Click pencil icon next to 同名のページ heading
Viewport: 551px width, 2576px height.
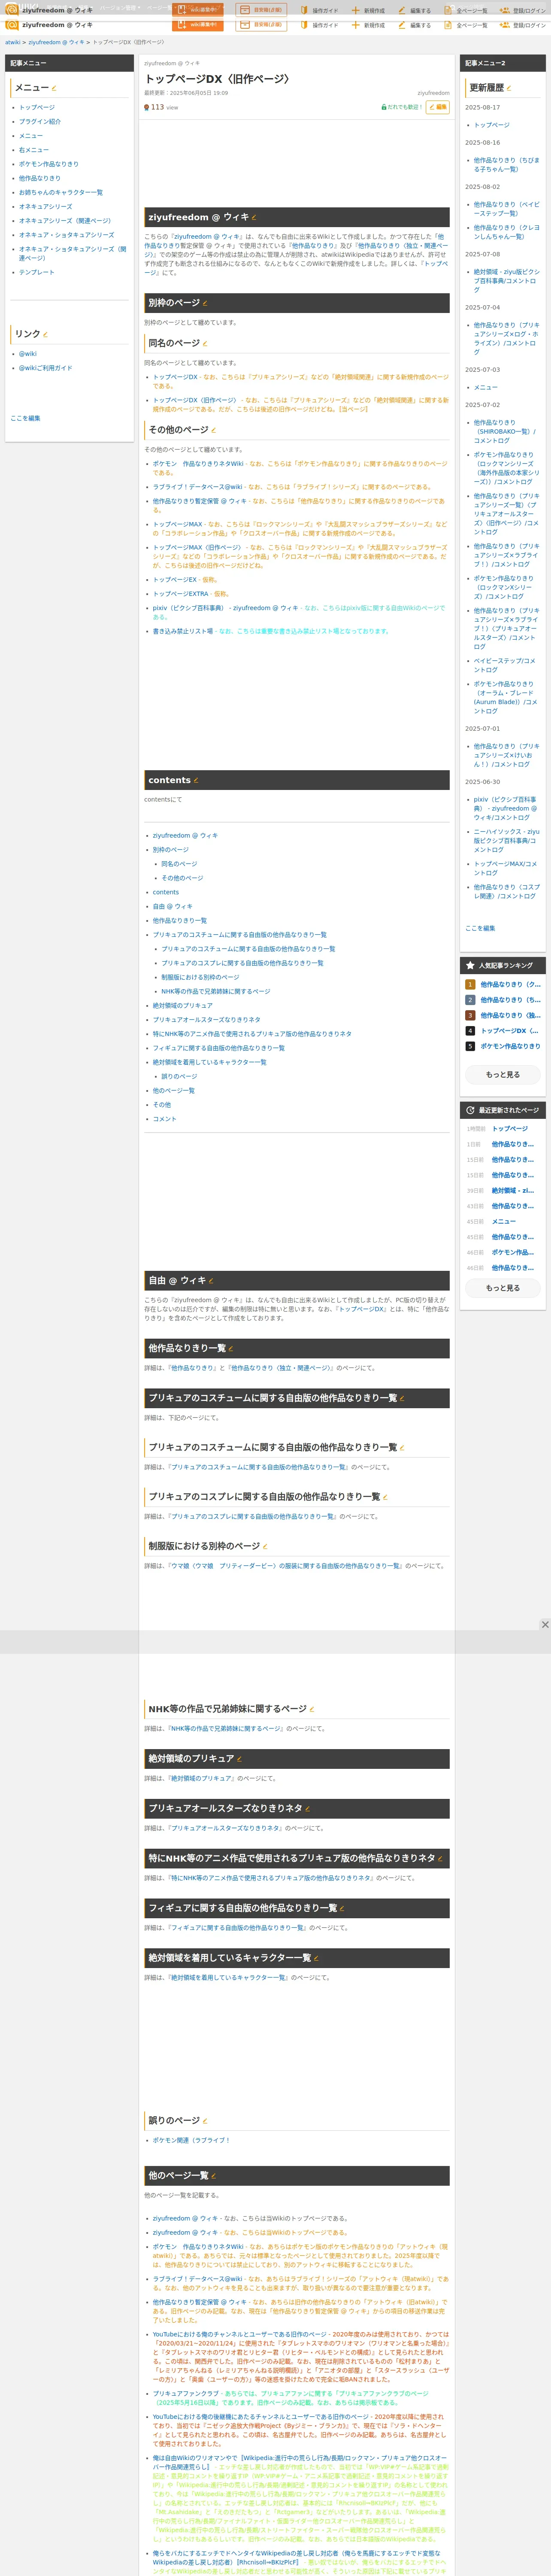pos(205,343)
